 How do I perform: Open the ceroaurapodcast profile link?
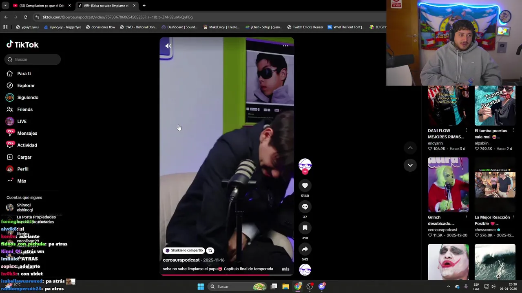click(181, 260)
